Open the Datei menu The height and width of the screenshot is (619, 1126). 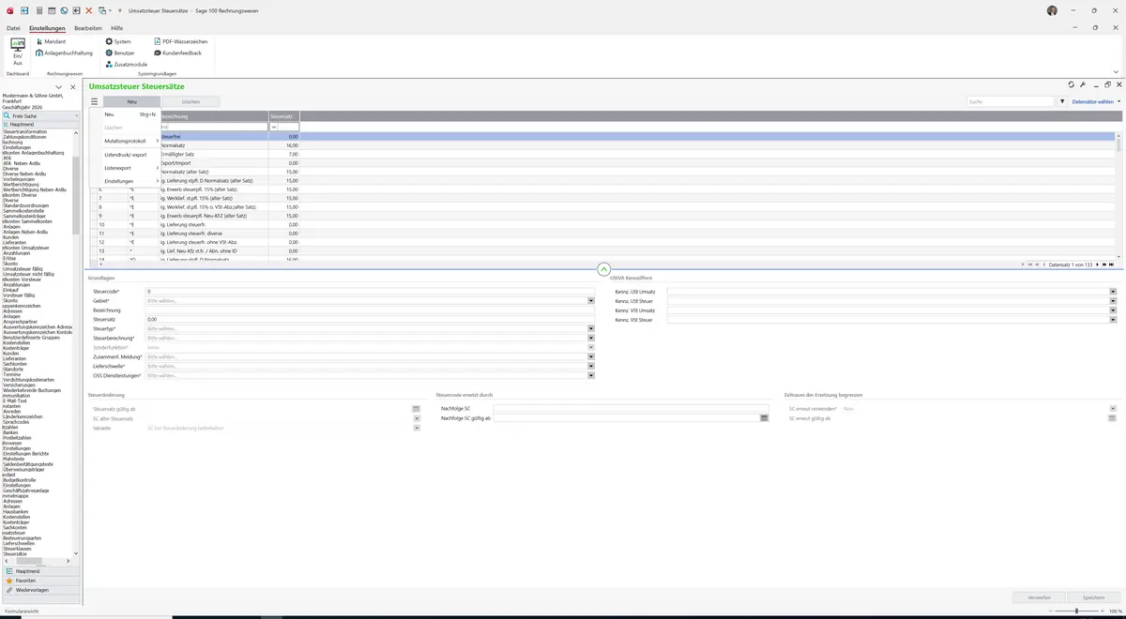tap(13, 28)
